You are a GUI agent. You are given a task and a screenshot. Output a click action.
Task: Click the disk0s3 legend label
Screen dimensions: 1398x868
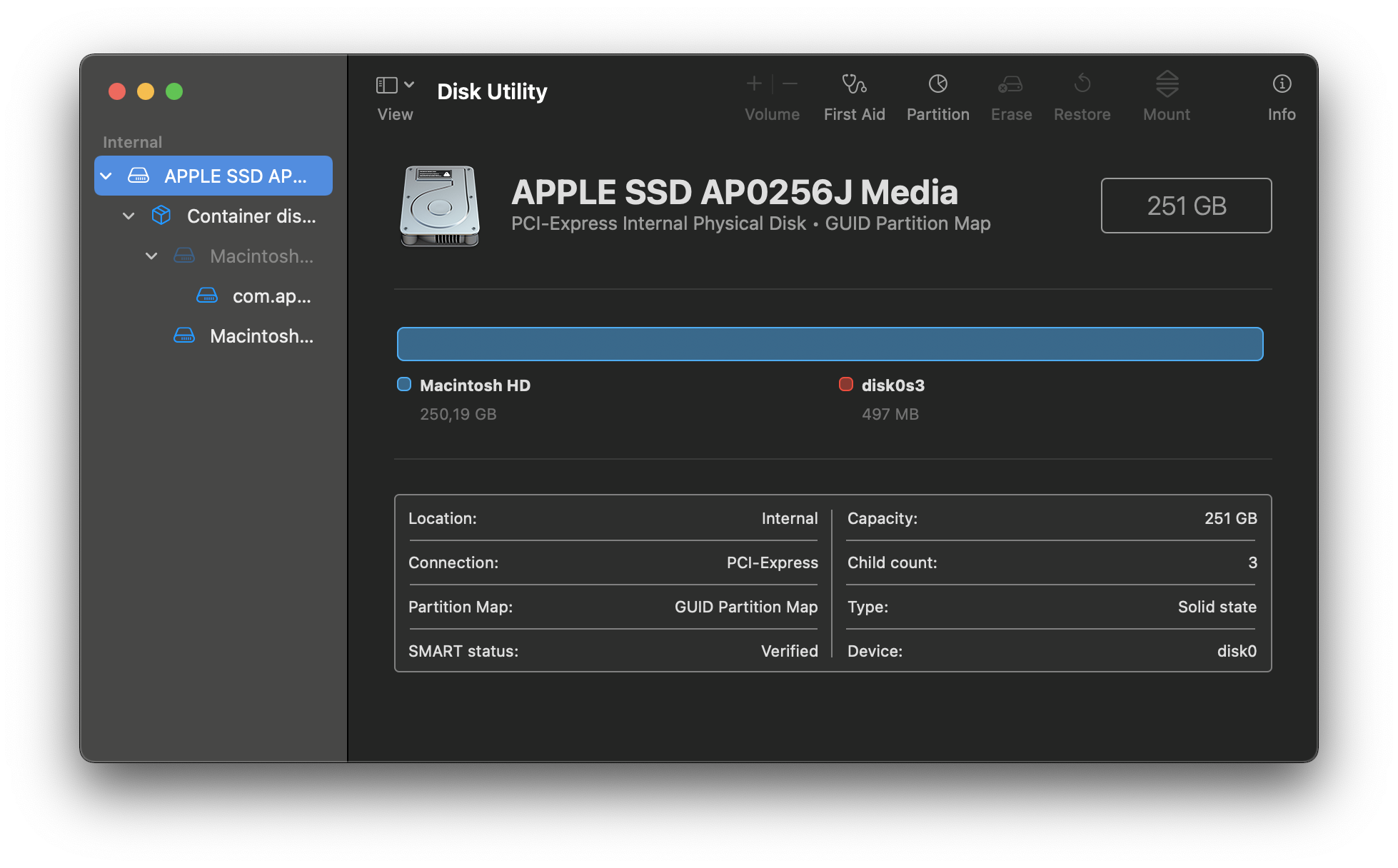click(x=893, y=385)
